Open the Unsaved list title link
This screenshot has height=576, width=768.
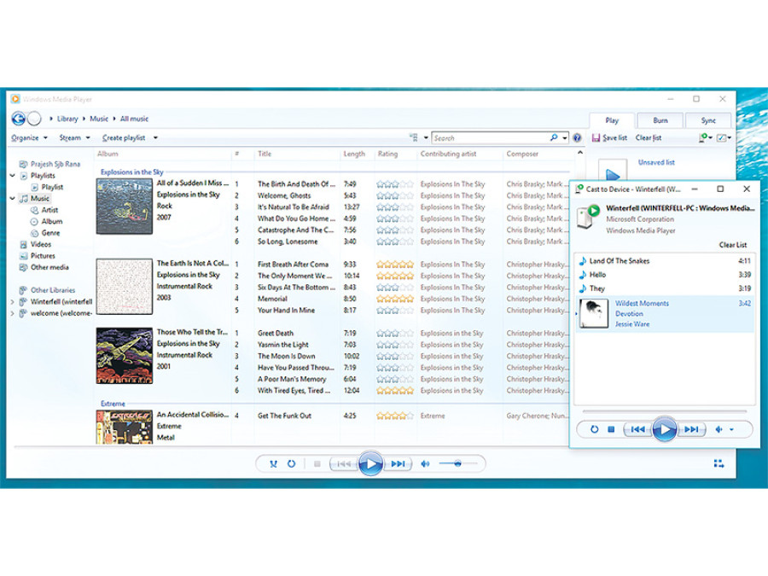pos(656,163)
